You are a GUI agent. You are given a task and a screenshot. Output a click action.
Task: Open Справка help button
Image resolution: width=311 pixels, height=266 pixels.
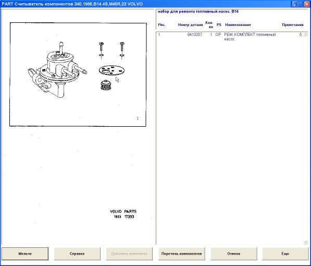pos(77,254)
